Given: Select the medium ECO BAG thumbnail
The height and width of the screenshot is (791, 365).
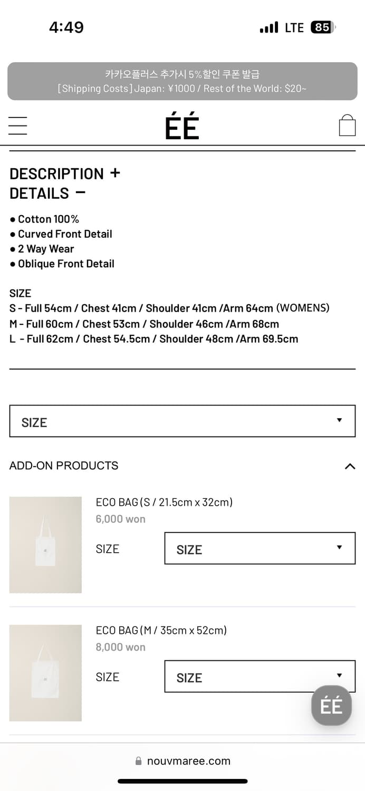Looking at the screenshot, I should pos(45,673).
